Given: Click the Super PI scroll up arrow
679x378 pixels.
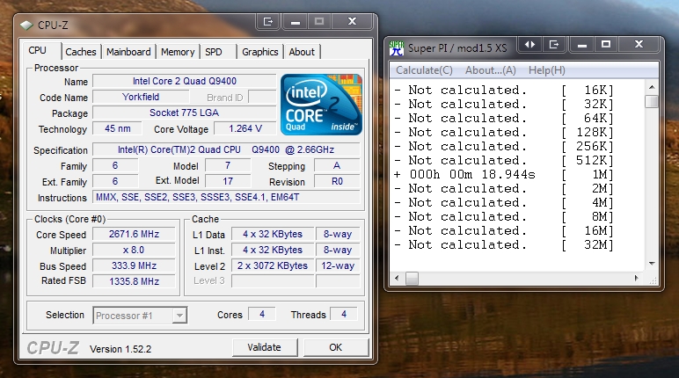Looking at the screenshot, I should [x=652, y=87].
